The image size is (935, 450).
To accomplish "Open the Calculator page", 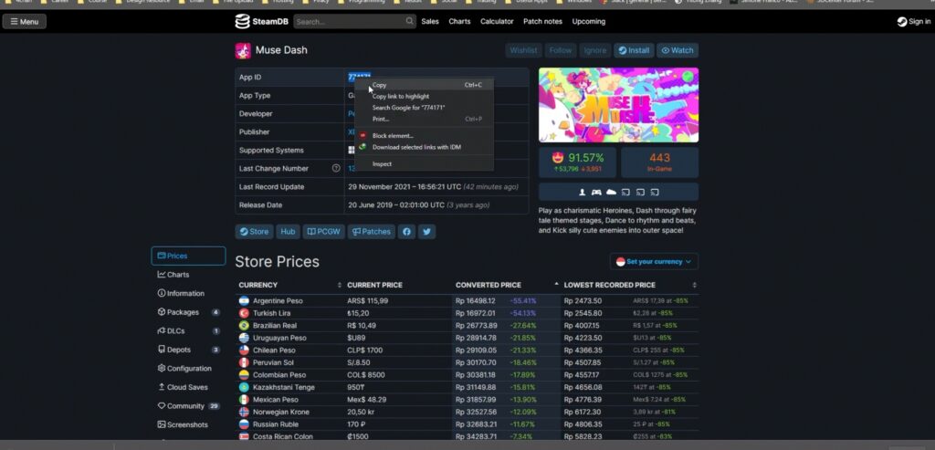I will click(x=497, y=22).
